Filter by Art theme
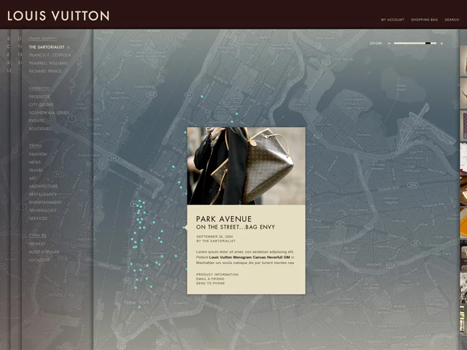This screenshot has height=350, width=467. pyautogui.click(x=33, y=179)
